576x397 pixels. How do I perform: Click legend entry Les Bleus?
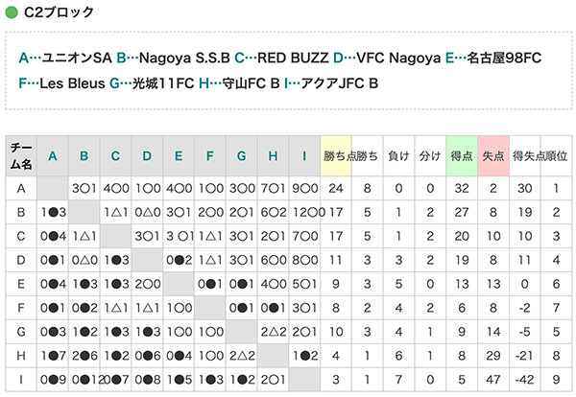72,83
